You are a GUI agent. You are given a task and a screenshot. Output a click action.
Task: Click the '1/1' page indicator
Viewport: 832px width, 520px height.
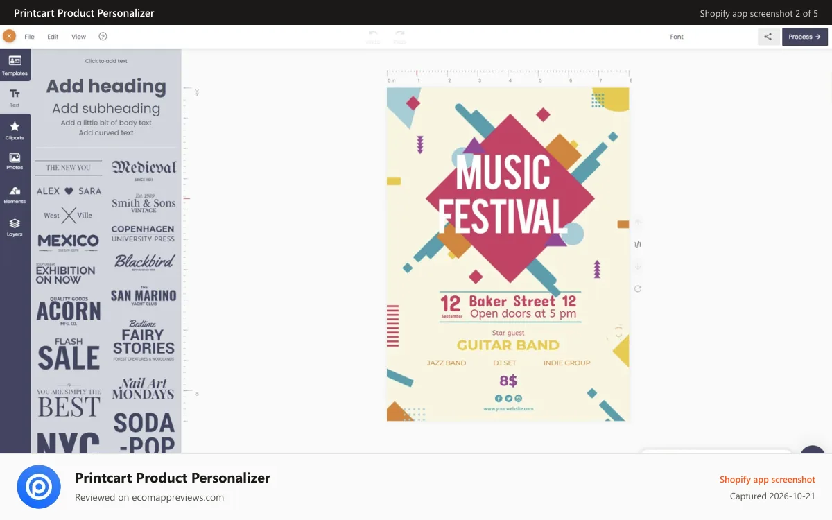point(638,244)
